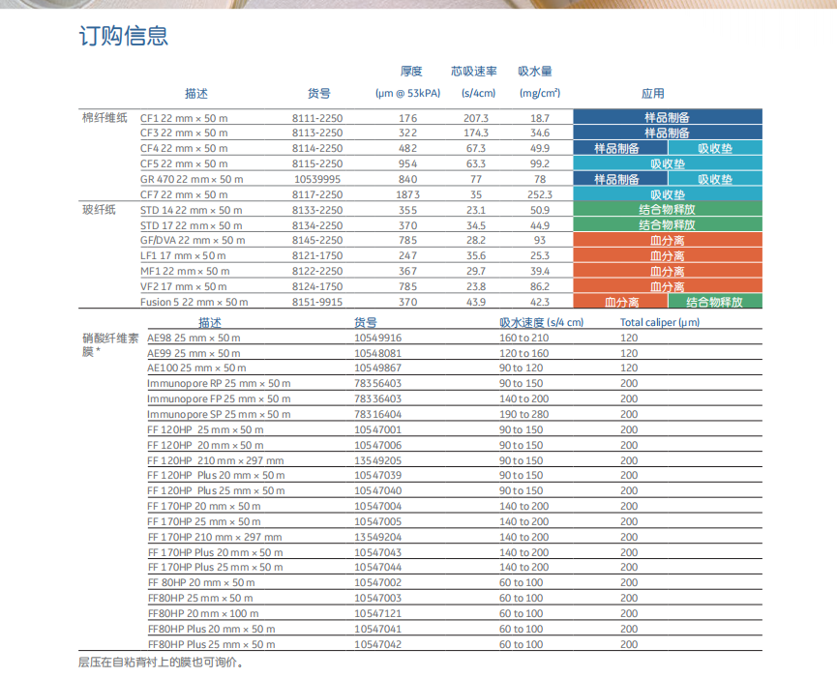
Task: Select the CF4 吸收垫 cell
Action: pos(715,148)
